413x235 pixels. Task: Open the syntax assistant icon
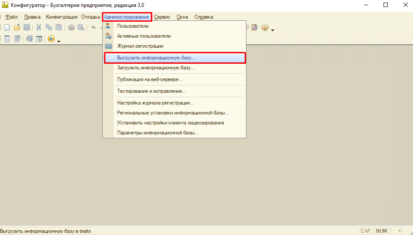coord(254,27)
